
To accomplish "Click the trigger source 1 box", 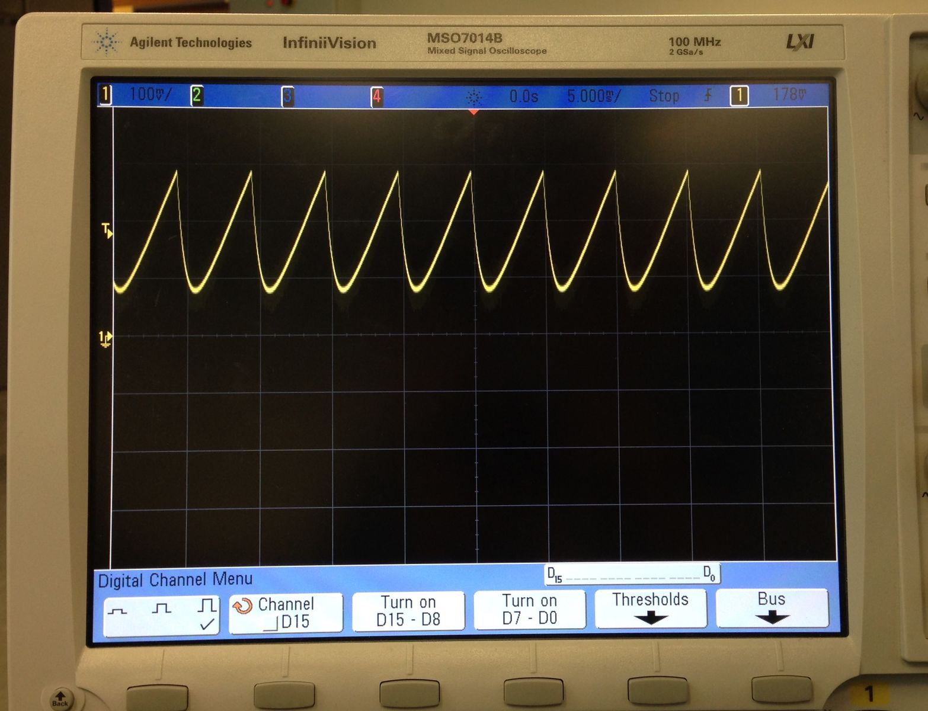I will [738, 95].
